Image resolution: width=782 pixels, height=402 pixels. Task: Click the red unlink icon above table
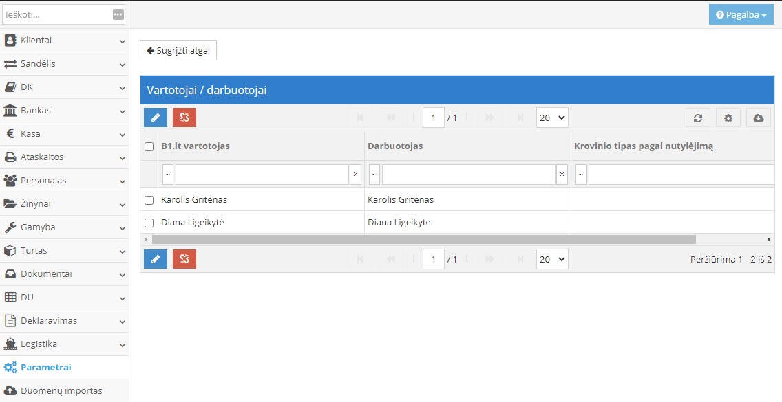(x=184, y=118)
